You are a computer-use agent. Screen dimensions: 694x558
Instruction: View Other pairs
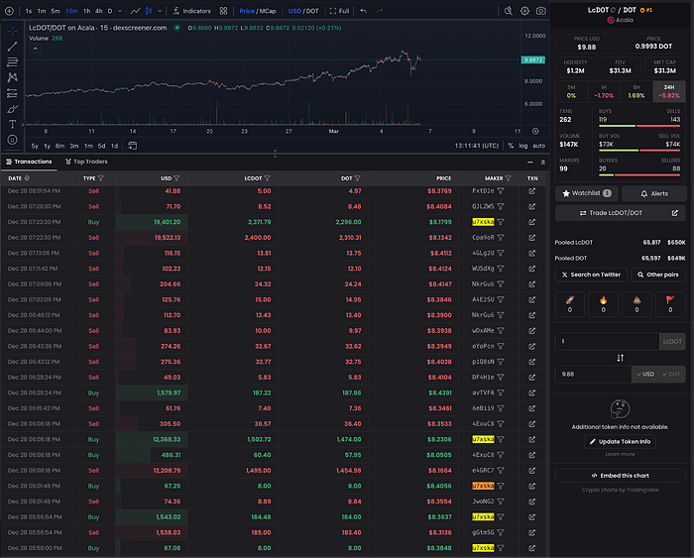coord(658,275)
